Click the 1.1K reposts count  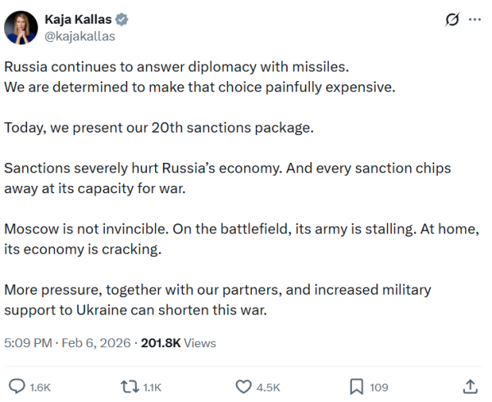(x=152, y=386)
